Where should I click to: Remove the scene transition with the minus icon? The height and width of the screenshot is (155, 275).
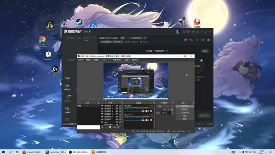point(168,110)
